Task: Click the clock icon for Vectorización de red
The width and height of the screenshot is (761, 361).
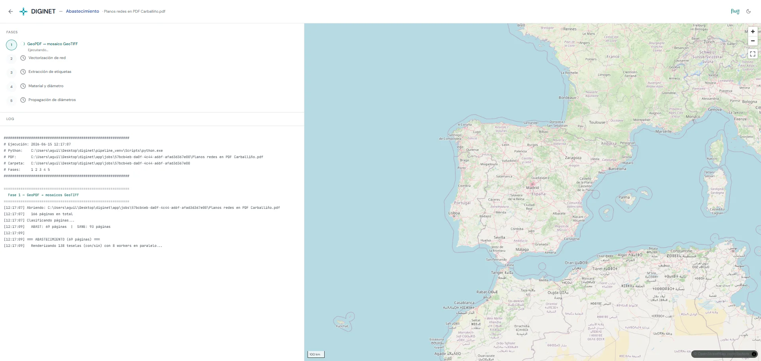Action: pyautogui.click(x=23, y=58)
